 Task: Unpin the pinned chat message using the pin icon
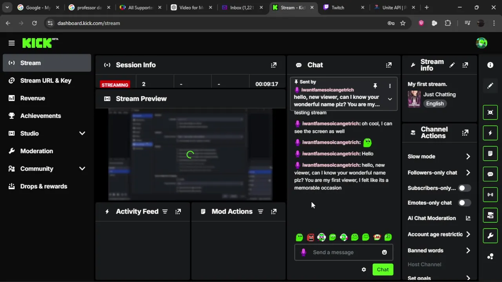click(375, 86)
